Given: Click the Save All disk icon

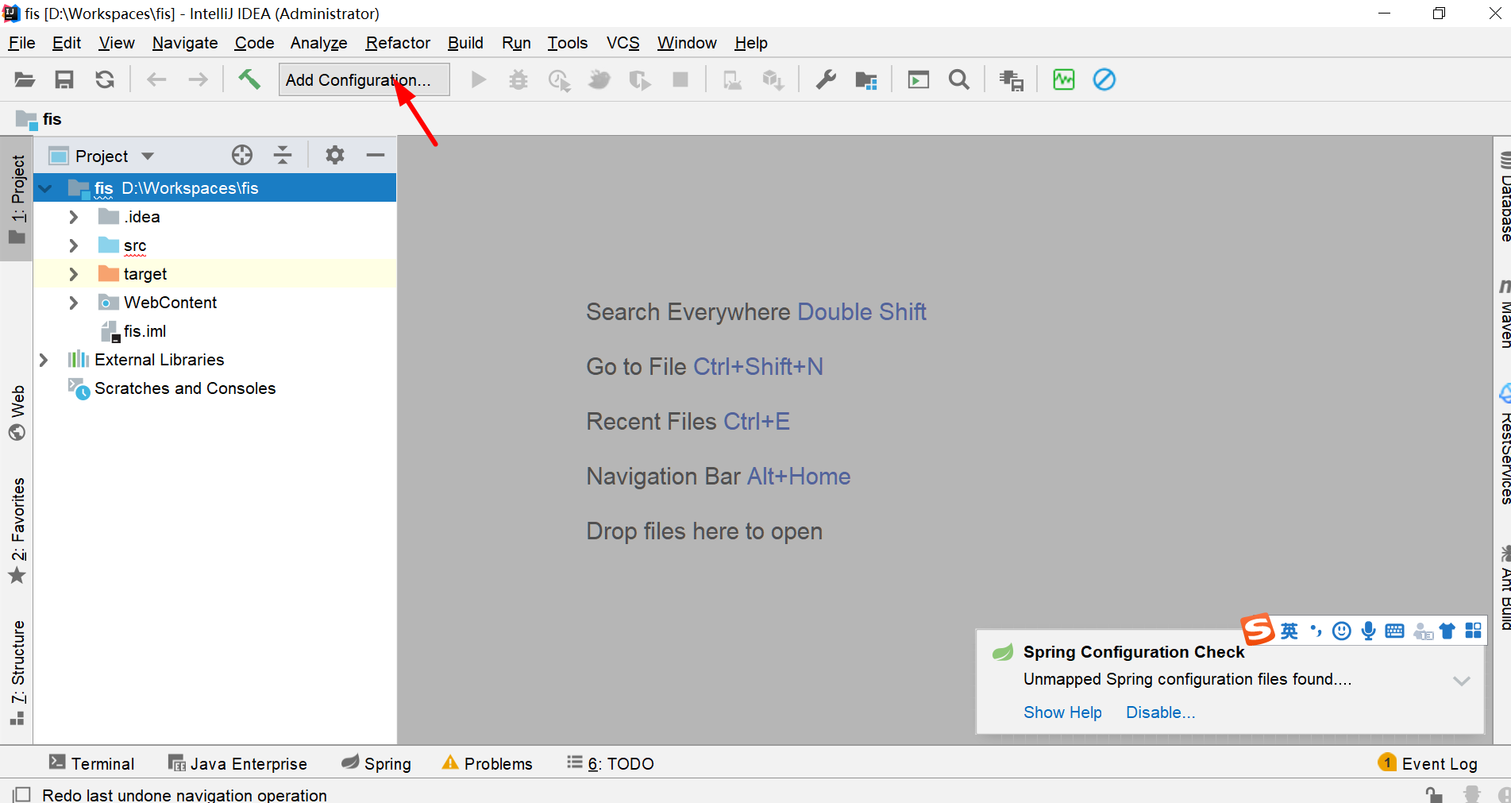Looking at the screenshot, I should point(64,79).
